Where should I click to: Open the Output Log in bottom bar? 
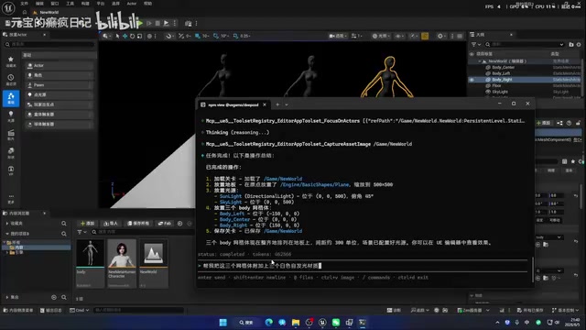[x=52, y=310]
